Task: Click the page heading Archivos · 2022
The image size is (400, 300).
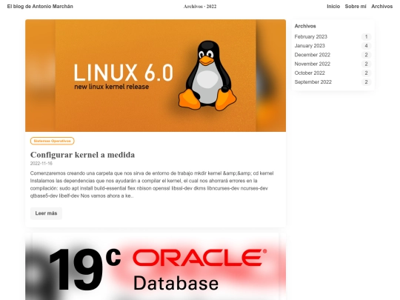Action: [200, 7]
